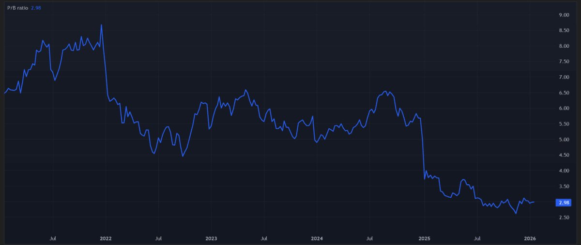Select the 5.00 price axis label

tap(564, 140)
